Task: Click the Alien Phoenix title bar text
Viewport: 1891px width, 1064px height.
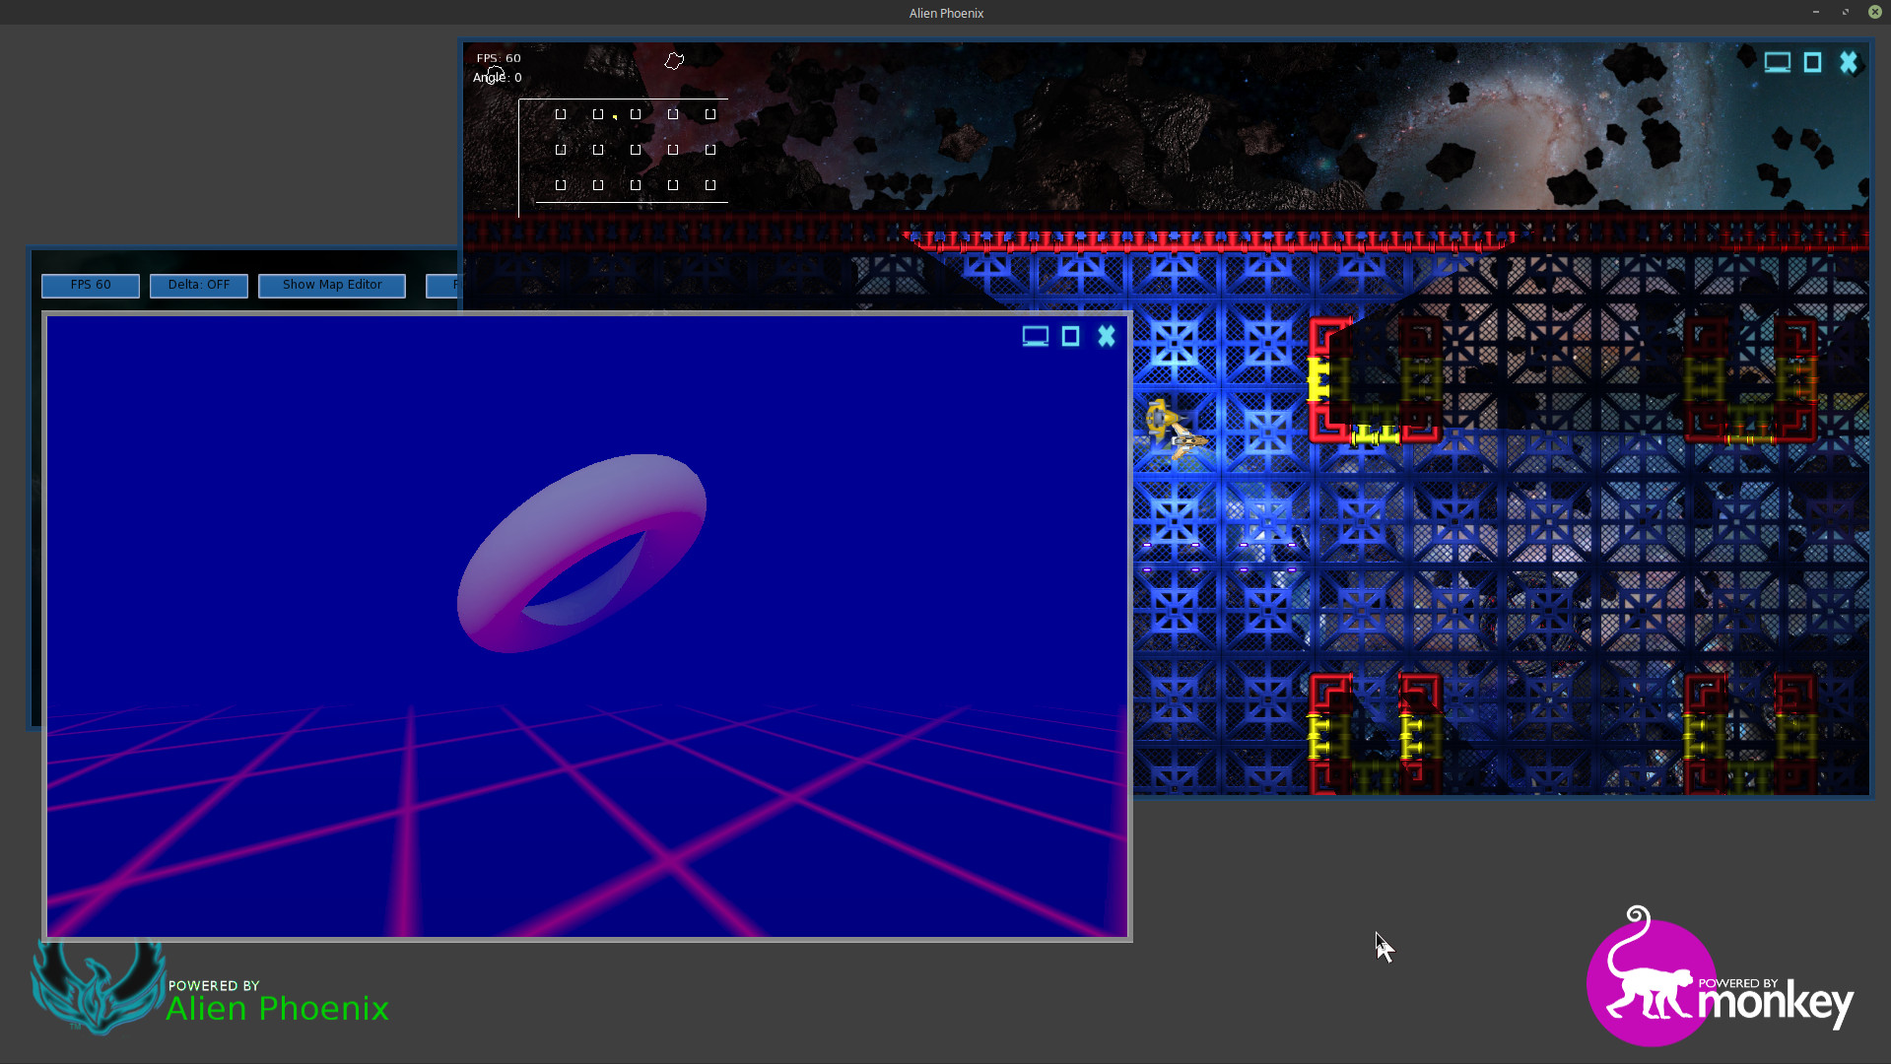Action: pos(946,13)
